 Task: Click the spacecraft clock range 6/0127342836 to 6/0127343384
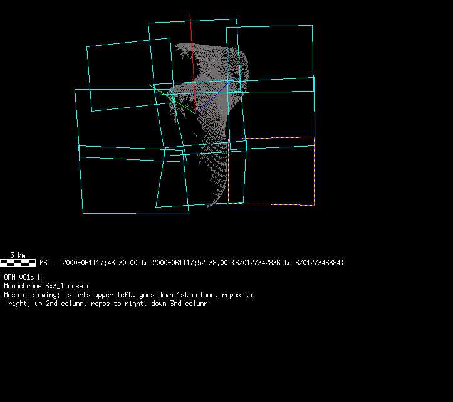(x=288, y=263)
